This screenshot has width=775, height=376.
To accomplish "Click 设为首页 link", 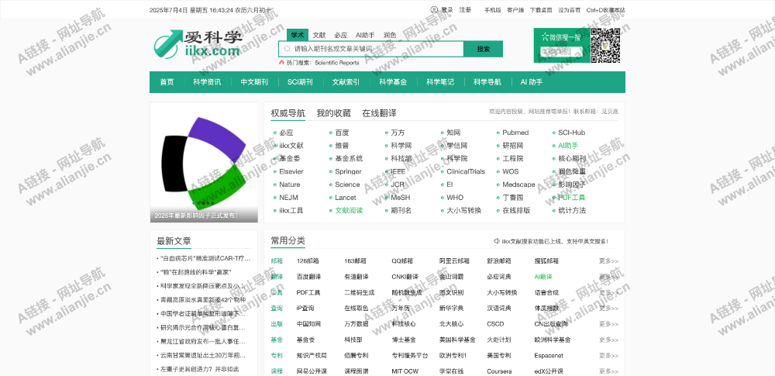I will (570, 10).
